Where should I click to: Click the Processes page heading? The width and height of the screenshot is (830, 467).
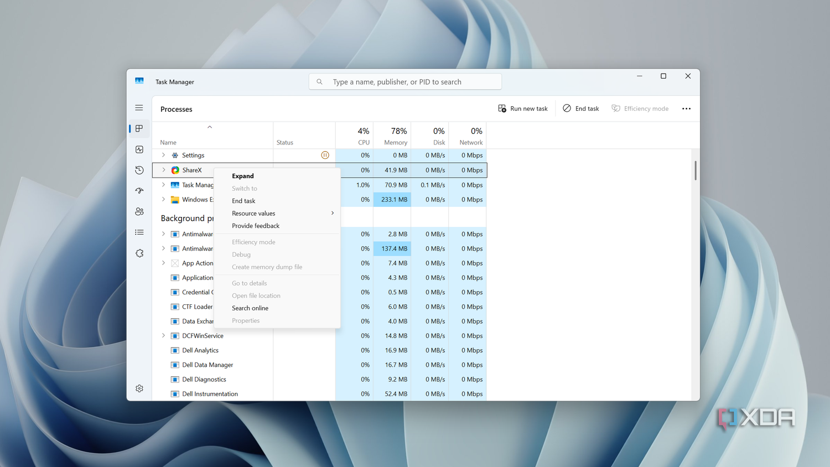click(177, 109)
